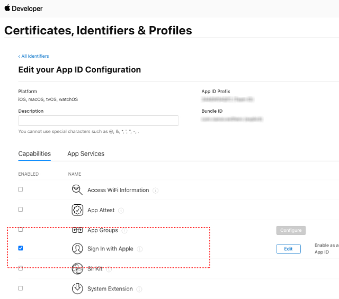Enable the App Attest checkbox
Image resolution: width=339 pixels, height=299 pixels.
[x=21, y=210]
